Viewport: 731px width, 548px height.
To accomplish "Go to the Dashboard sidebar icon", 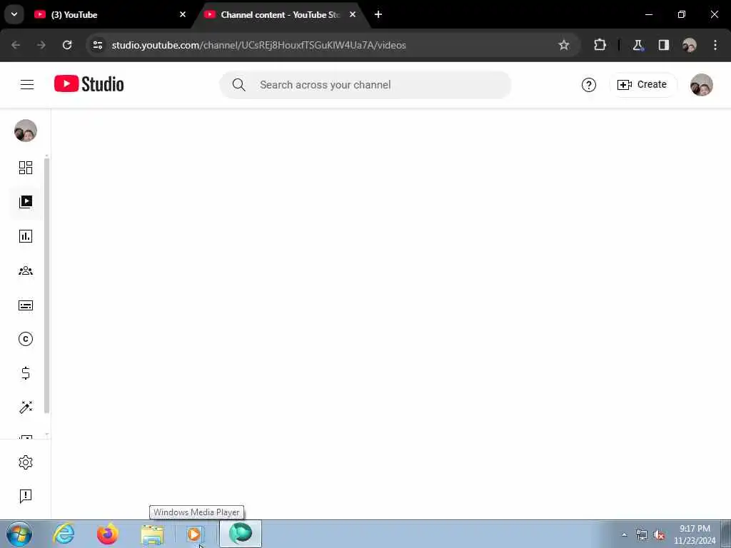I will [26, 168].
